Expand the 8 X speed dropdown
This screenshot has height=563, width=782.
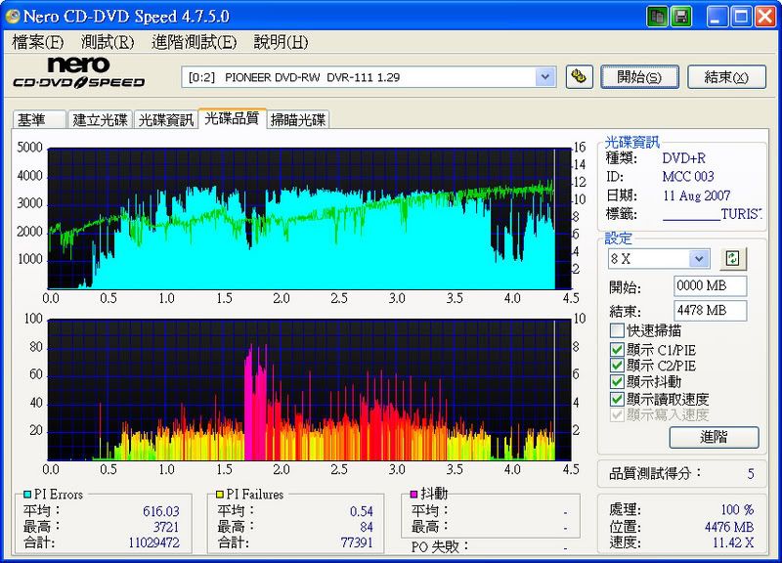(699, 259)
